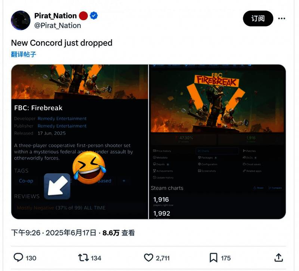
Task: Click the reply comment icon
Action: [18, 258]
